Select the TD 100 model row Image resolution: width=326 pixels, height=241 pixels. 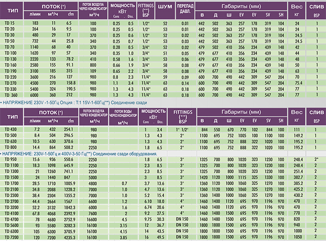[x=10, y=52]
